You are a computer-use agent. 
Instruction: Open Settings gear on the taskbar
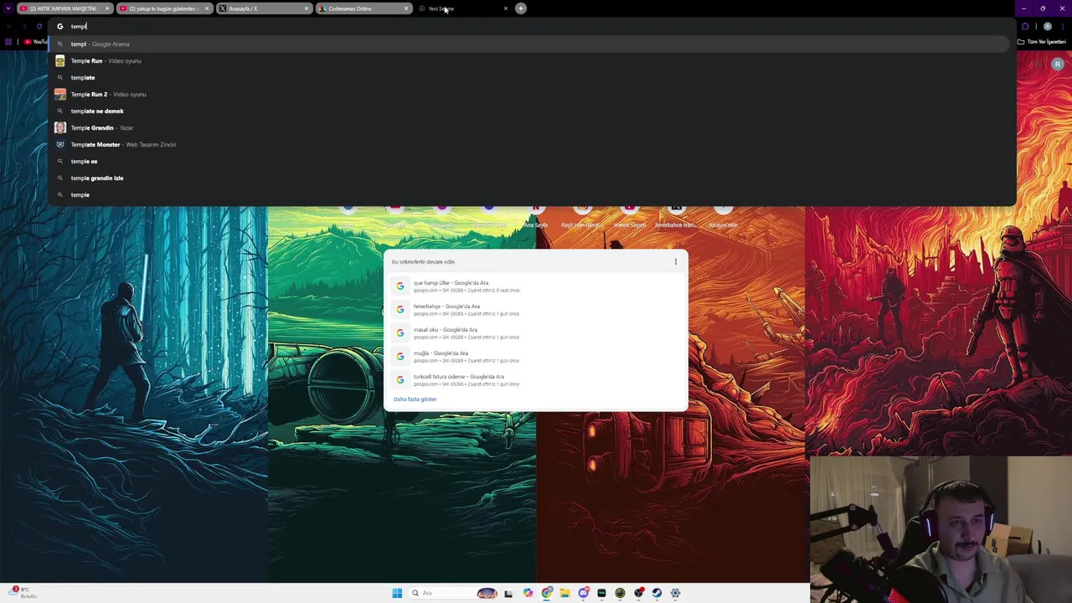[675, 593]
